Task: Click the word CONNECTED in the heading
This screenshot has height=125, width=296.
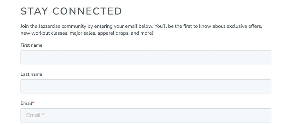Action: pos(87,11)
